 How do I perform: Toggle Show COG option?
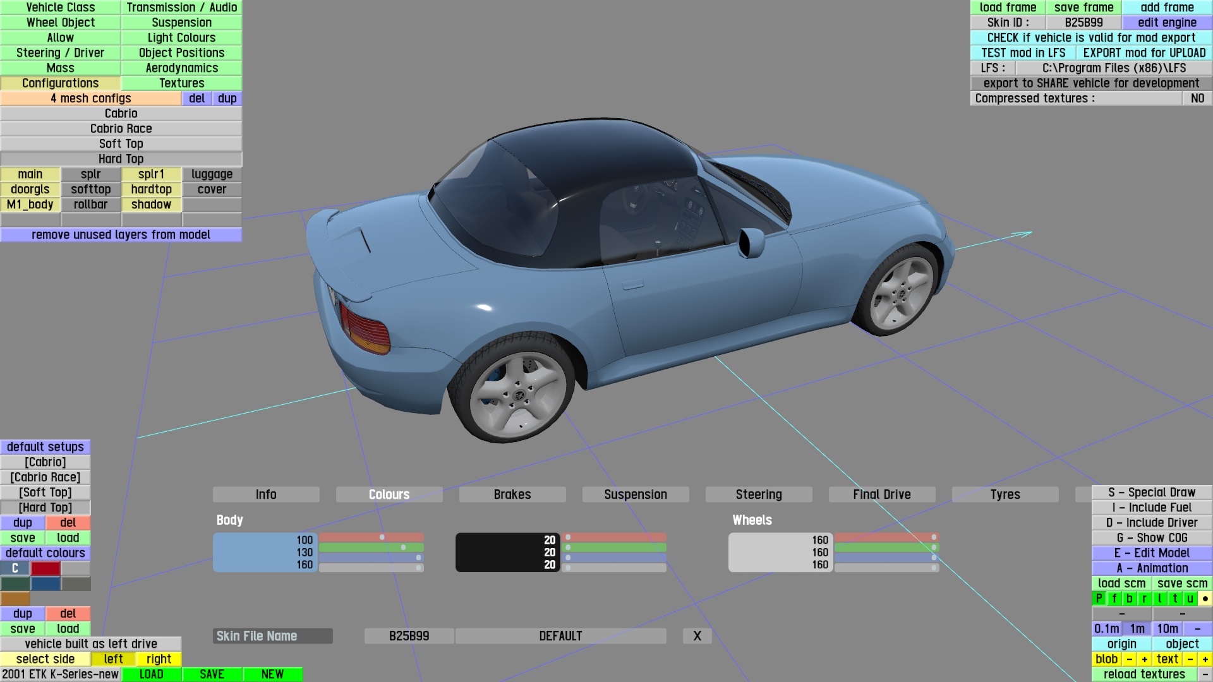1152,537
